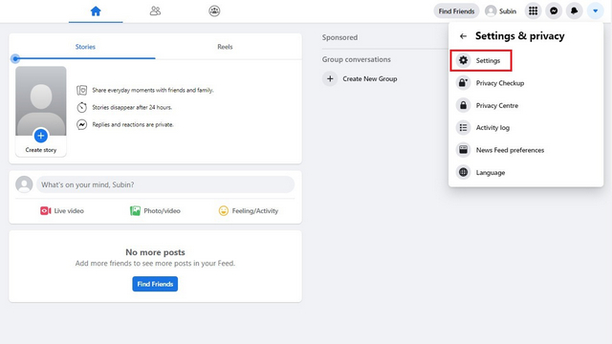Click the Find Friends top bar button
Screen dimensions: 612x344
click(456, 11)
